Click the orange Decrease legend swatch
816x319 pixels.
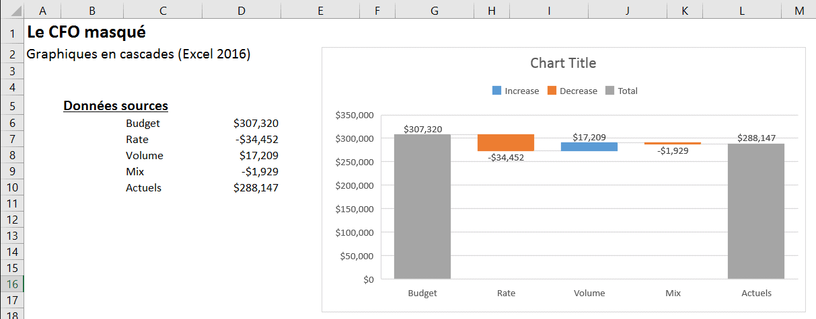point(552,91)
